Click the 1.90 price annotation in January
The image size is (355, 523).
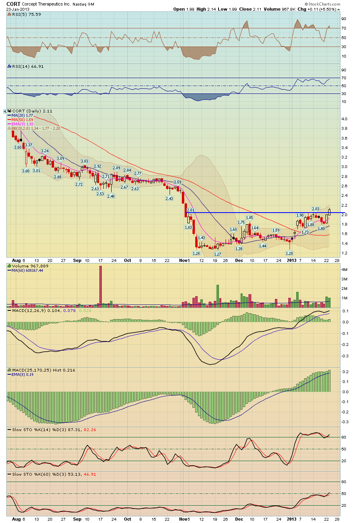300,215
